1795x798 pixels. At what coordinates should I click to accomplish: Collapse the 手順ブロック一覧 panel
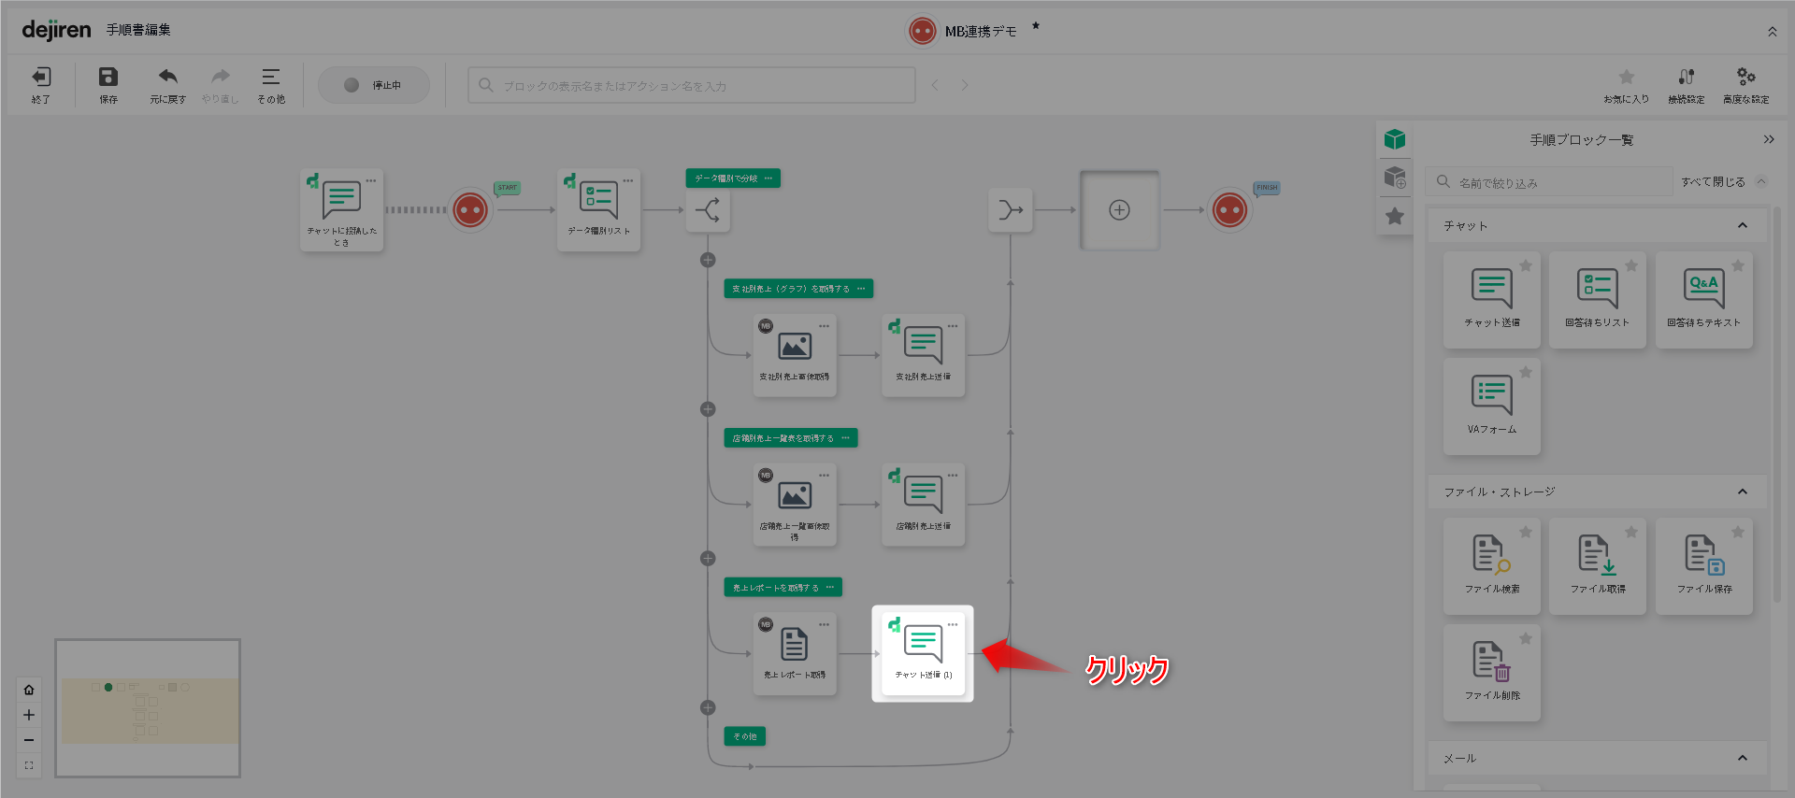click(1769, 139)
